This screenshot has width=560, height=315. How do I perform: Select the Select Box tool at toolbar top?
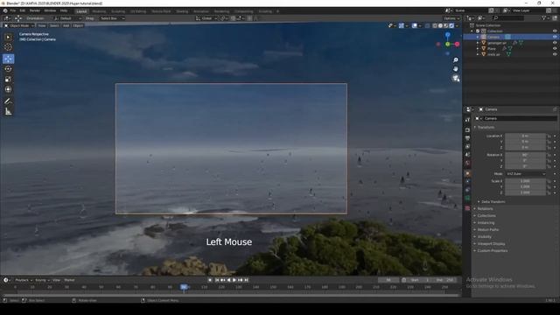click(8, 37)
